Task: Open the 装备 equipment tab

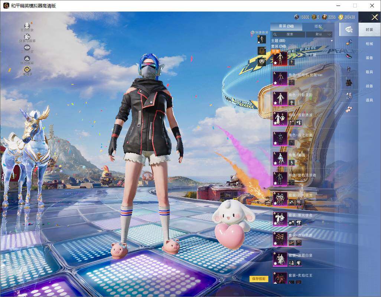Action: click(x=369, y=58)
